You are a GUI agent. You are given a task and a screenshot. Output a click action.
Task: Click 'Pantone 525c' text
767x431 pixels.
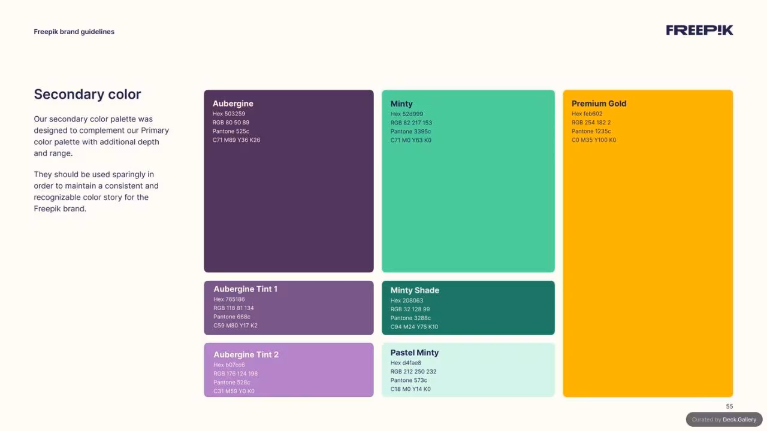[x=231, y=131]
